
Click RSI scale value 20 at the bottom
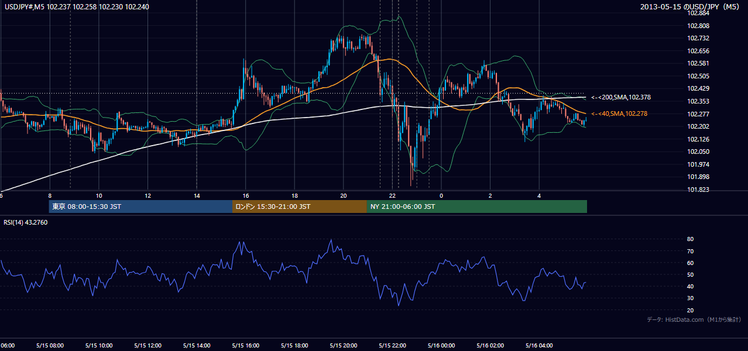tap(691, 310)
